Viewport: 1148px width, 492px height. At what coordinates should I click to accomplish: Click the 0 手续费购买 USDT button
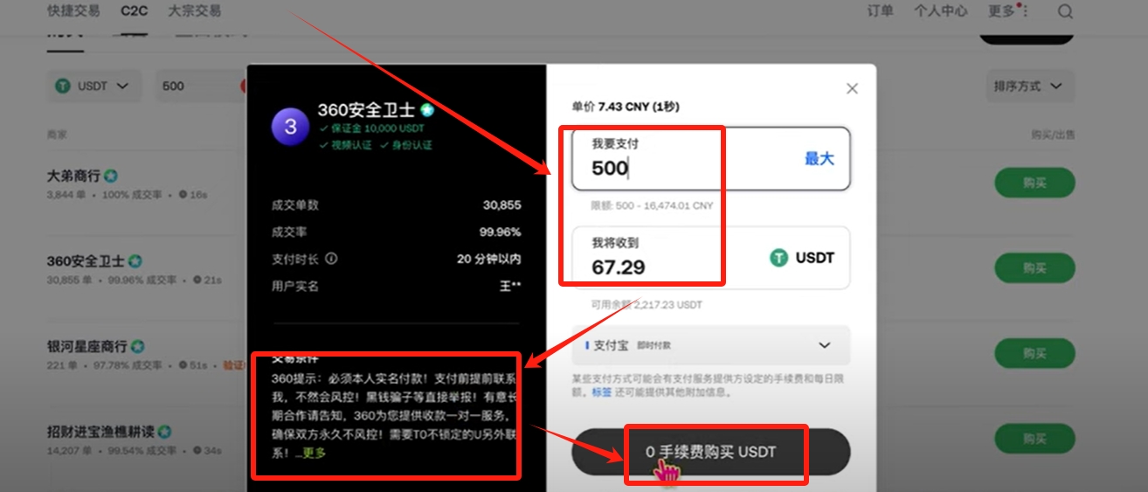click(x=710, y=452)
